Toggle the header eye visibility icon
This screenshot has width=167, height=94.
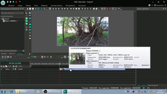[1, 66]
